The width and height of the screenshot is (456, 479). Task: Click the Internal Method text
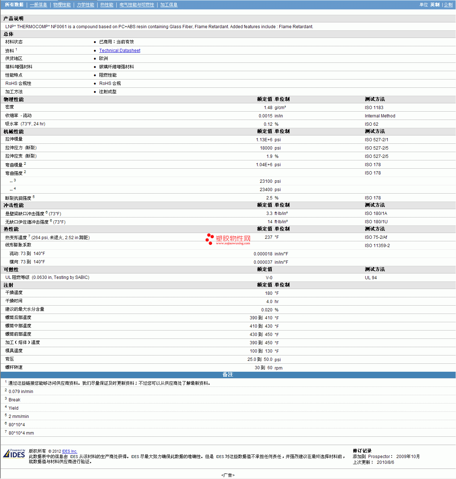380,116
